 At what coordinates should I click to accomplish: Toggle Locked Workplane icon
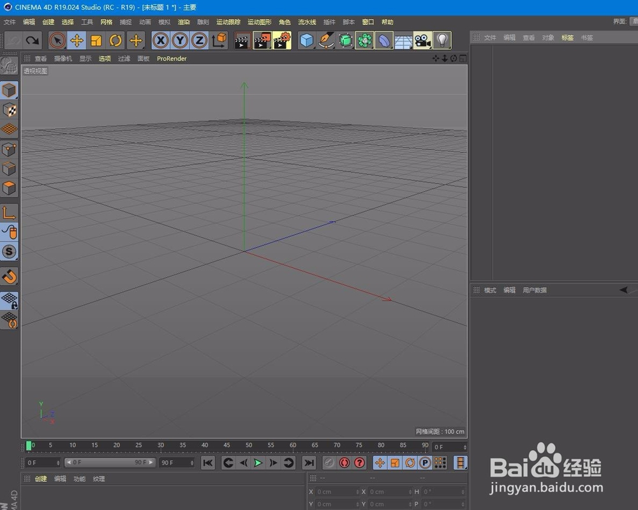click(9, 301)
